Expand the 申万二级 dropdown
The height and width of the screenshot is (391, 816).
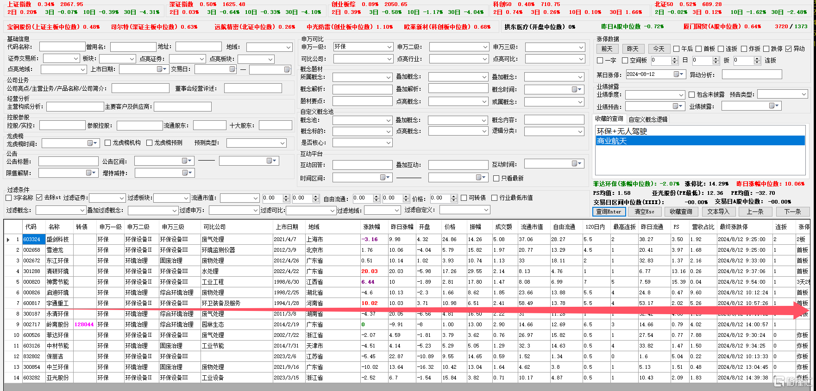[x=459, y=47]
